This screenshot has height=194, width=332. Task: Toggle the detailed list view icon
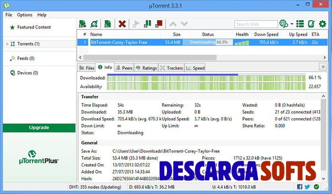(300, 24)
